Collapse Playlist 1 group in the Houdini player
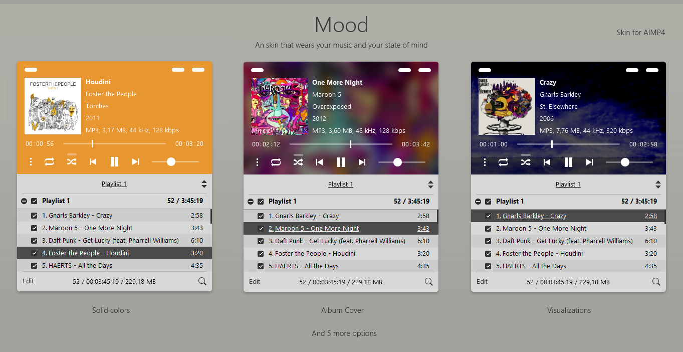The image size is (683, 352). click(24, 201)
